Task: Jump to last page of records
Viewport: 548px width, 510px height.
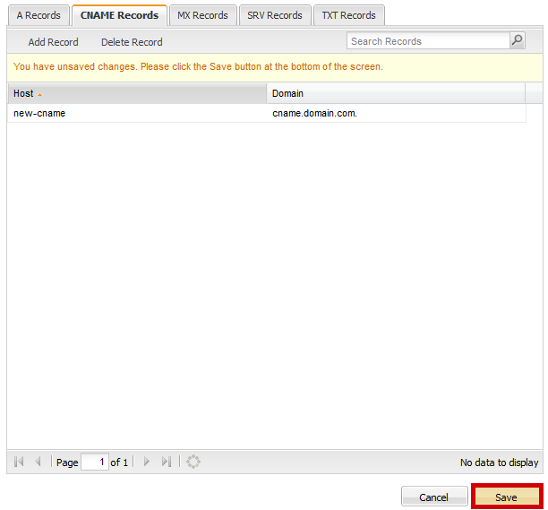Action: pyautogui.click(x=166, y=462)
